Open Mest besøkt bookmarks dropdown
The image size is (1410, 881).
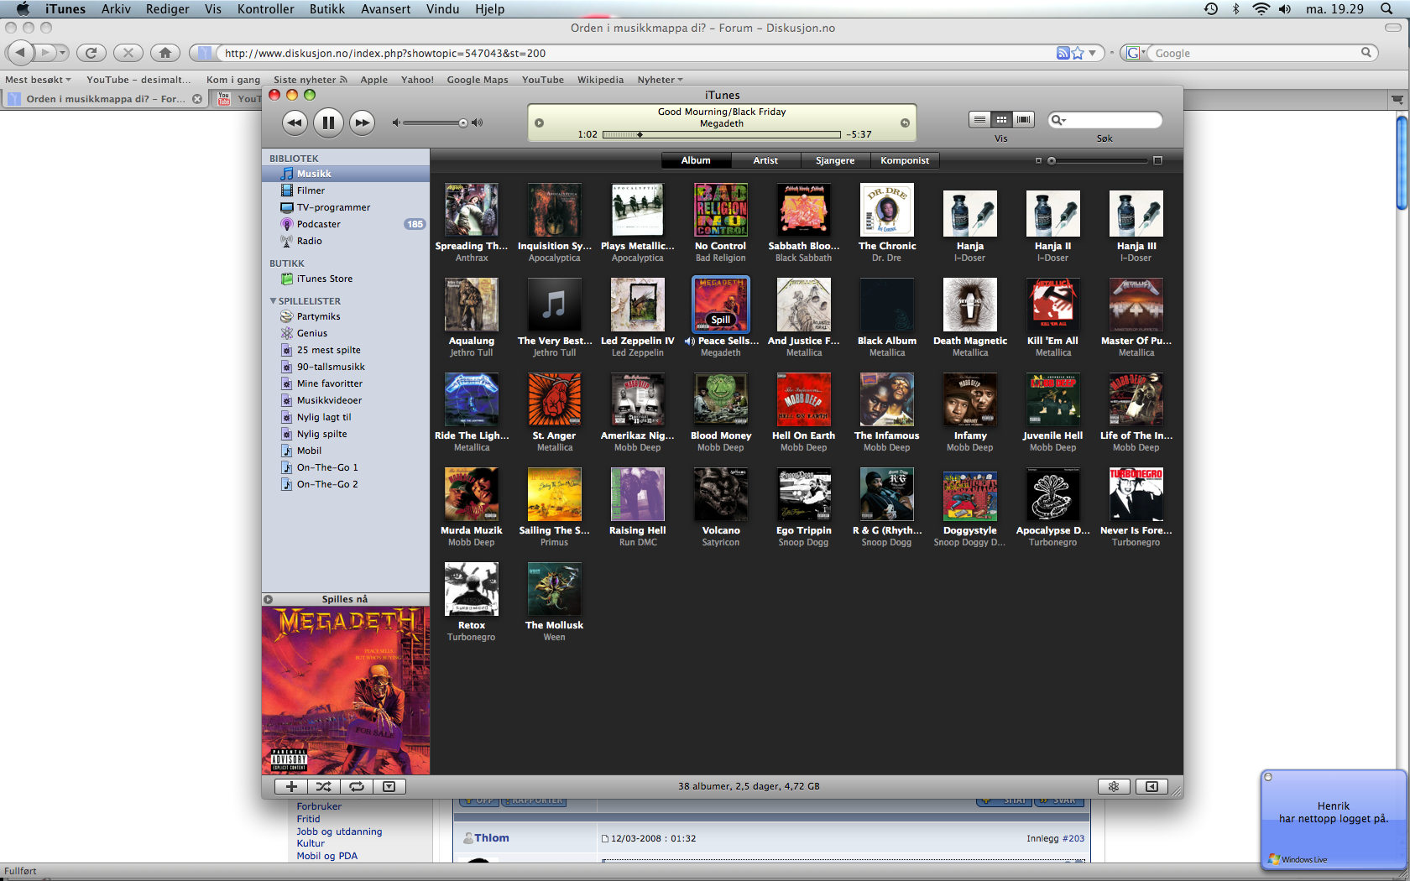38,80
